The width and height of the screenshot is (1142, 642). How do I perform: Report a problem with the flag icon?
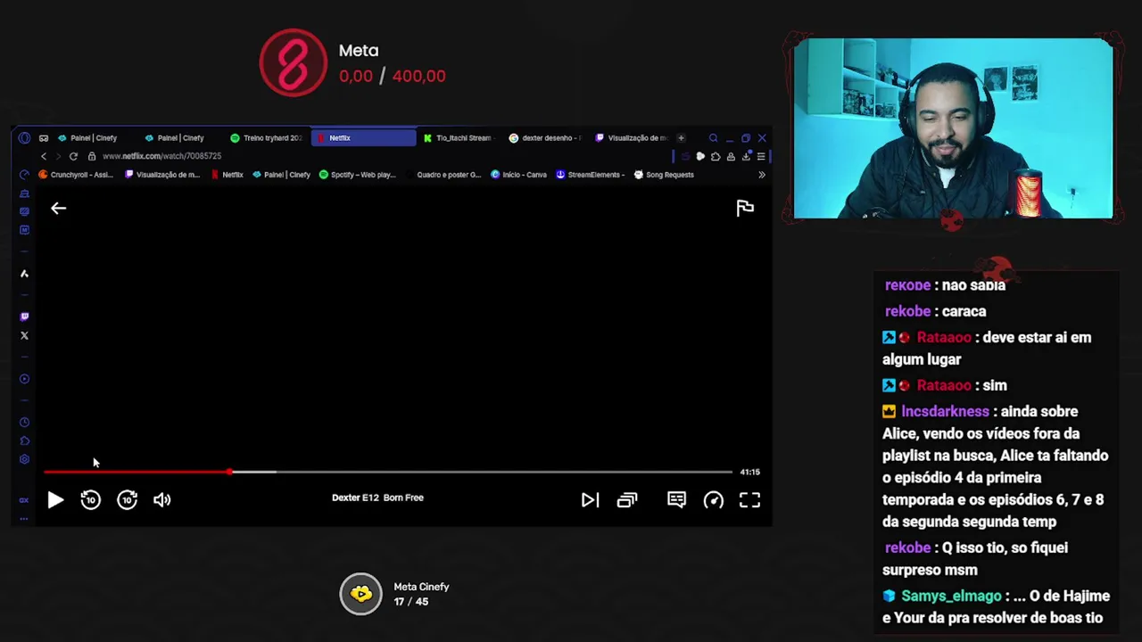745,208
